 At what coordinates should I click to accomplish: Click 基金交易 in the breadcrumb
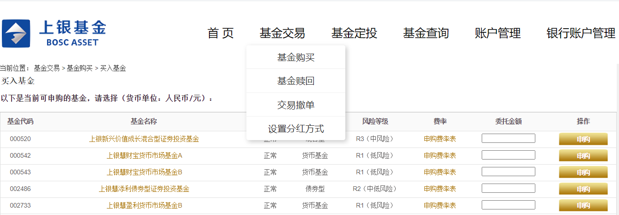(x=47, y=68)
